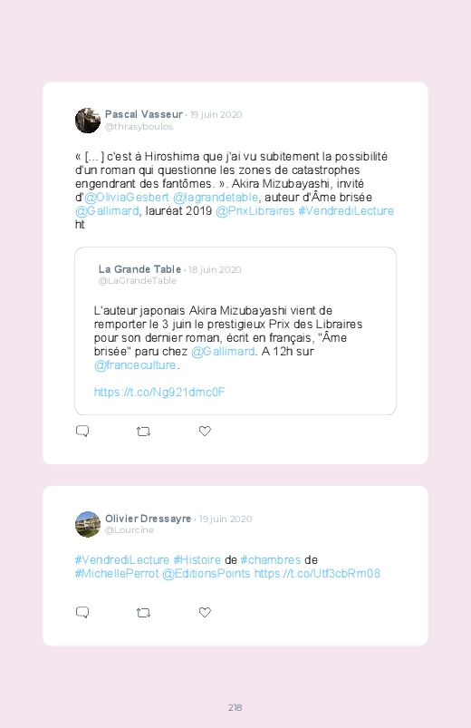Image resolution: width=471 pixels, height=728 pixels.
Task: Retweet Pascal Vasseur's tweet
Action: pyautogui.click(x=143, y=432)
